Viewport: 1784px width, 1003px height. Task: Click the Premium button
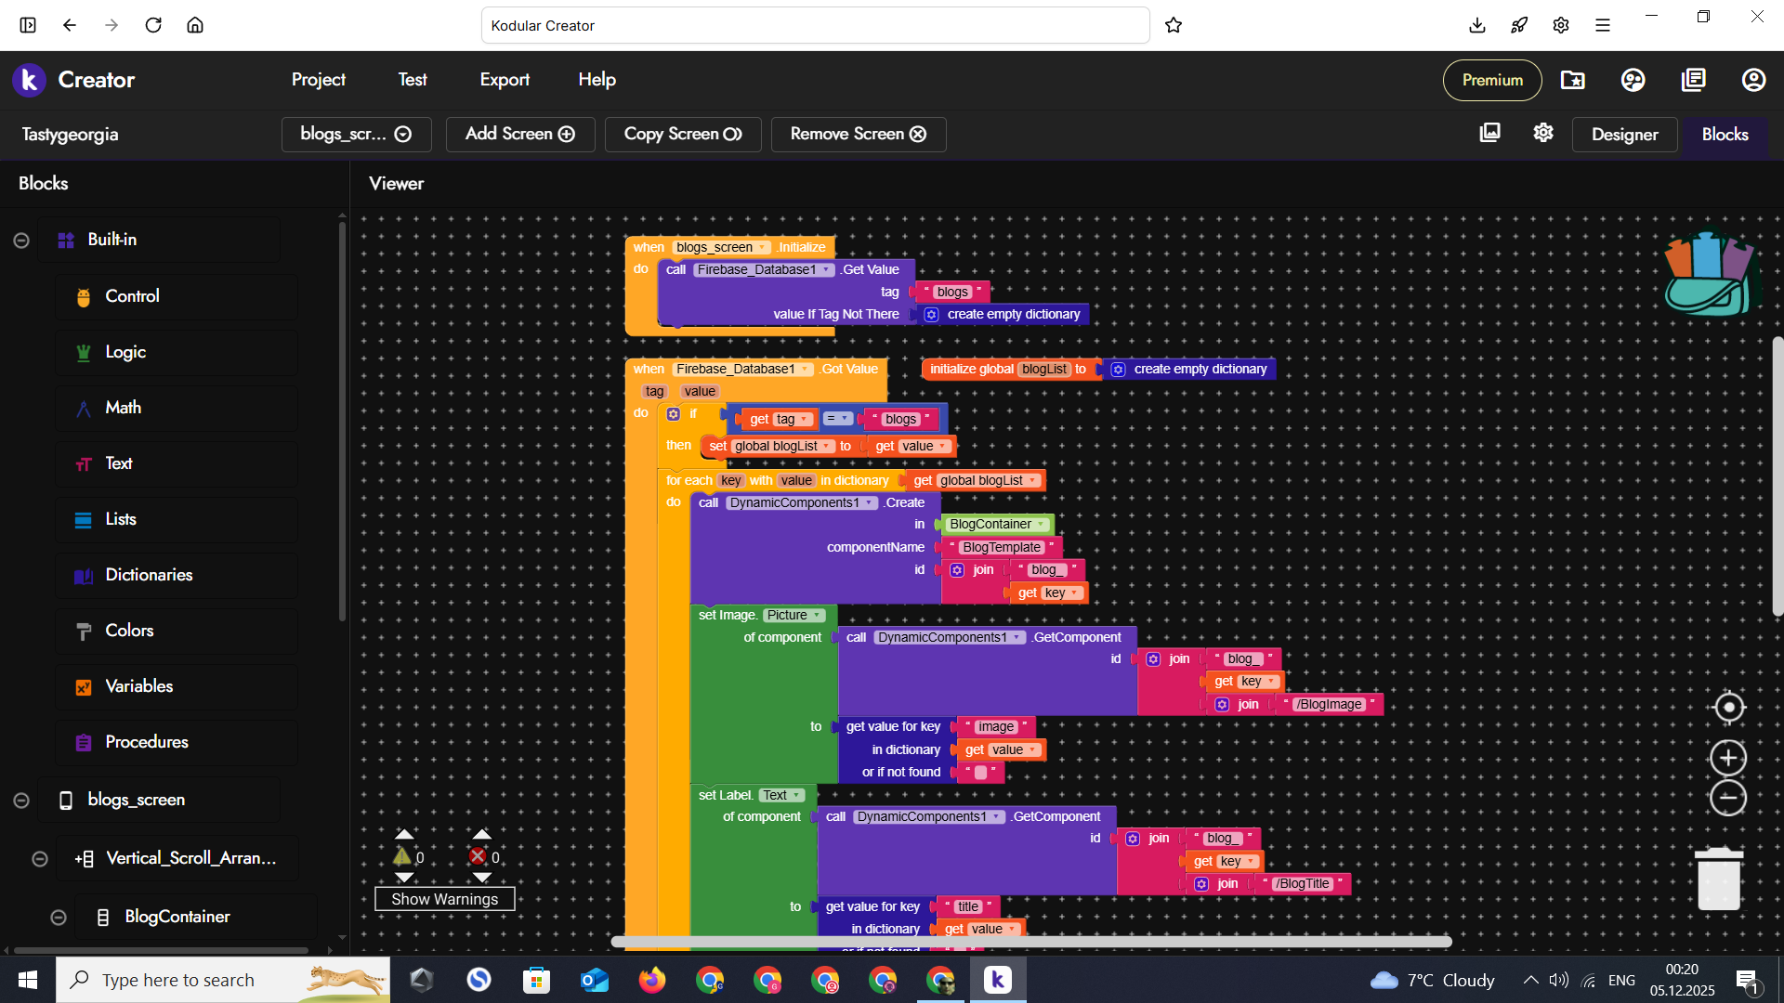click(1492, 80)
